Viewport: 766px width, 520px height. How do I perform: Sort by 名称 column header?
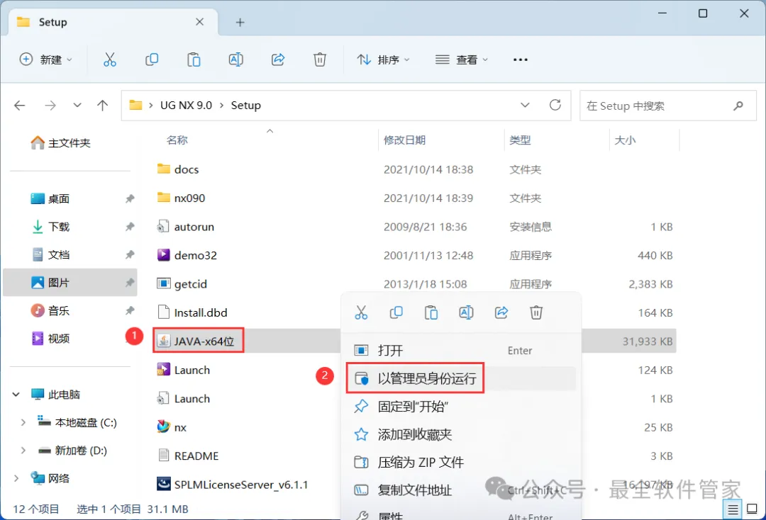(x=177, y=140)
